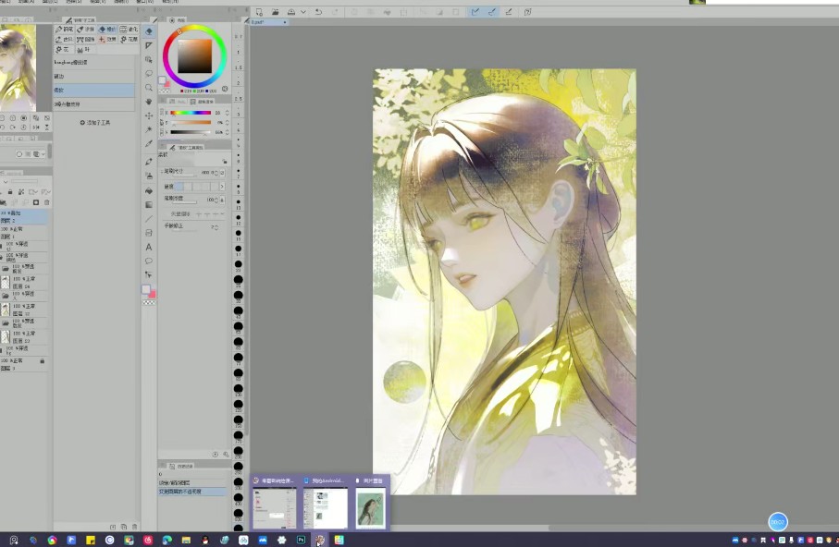Toggle brush size pressure dynamics button
839x547 pixels.
click(222, 173)
